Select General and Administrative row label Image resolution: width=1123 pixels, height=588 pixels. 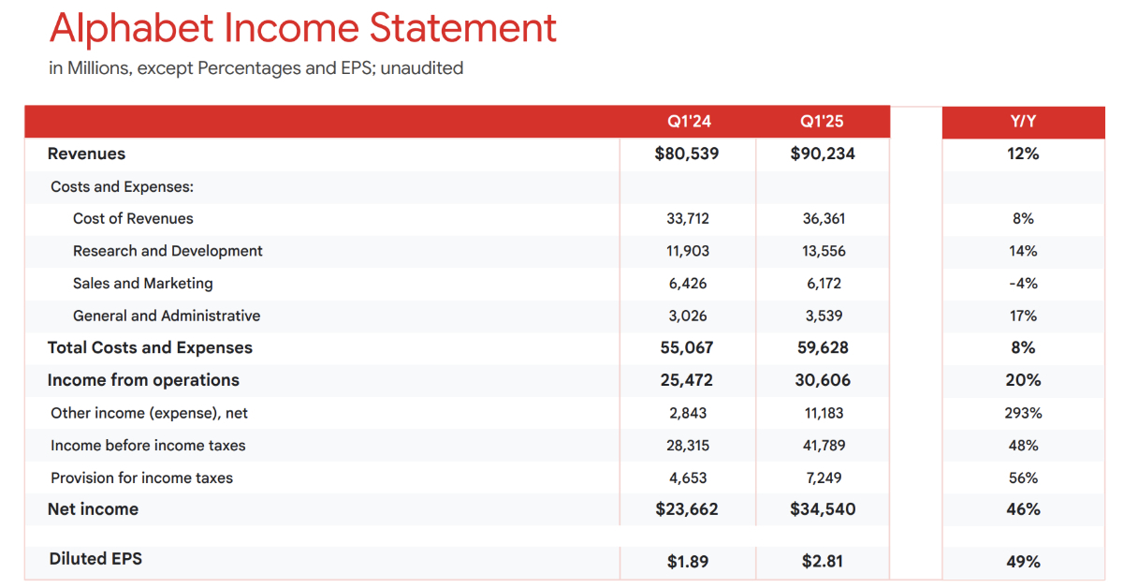167,316
